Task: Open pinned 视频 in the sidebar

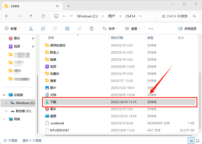Action: pyautogui.click(x=17, y=46)
